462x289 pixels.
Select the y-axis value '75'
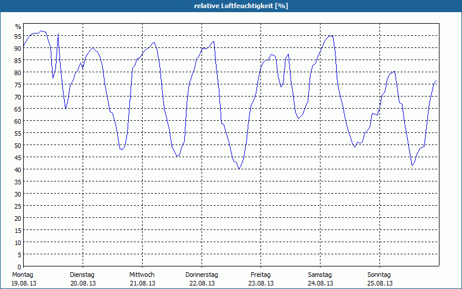tap(18, 84)
